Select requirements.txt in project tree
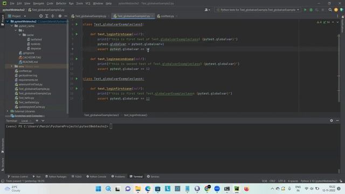345x194 pixels. [x=28, y=80]
